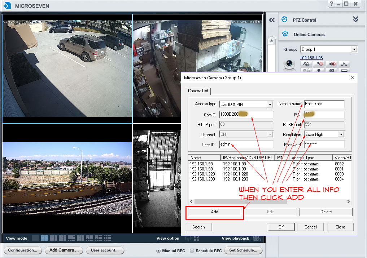Collapse the side panel with double-left arrows
Image resolution: width=367 pixels, height=258 pixels.
272,20
